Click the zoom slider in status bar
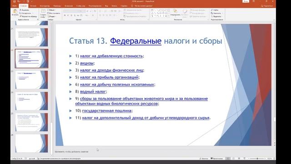The height and width of the screenshot is (164, 291). point(257,159)
